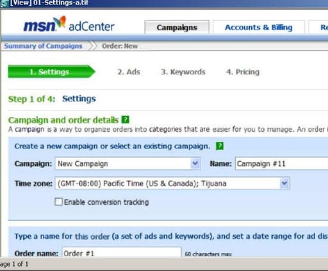This screenshot has width=328, height=271.
Task: Expand the Time zone dropdown
Action: pos(172,184)
